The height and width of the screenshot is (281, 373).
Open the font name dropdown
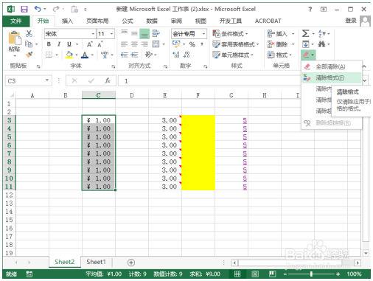click(x=93, y=34)
